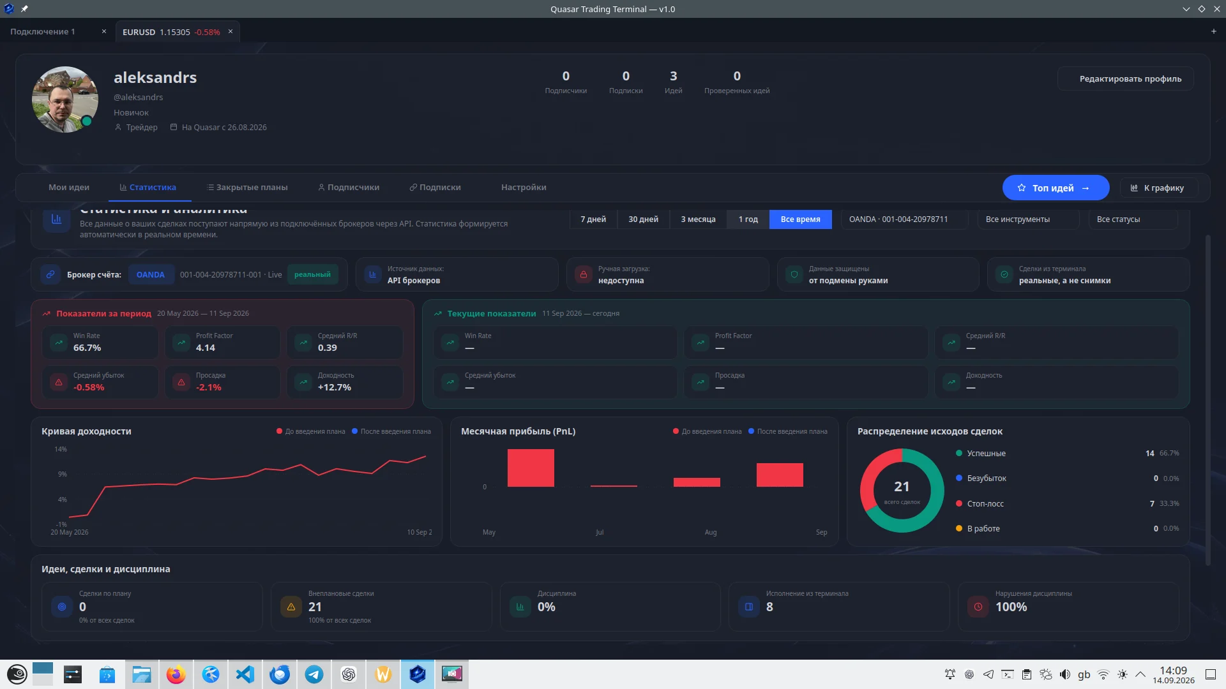1226x689 pixels.
Task: Click the terminal trades check icon
Action: point(1004,274)
